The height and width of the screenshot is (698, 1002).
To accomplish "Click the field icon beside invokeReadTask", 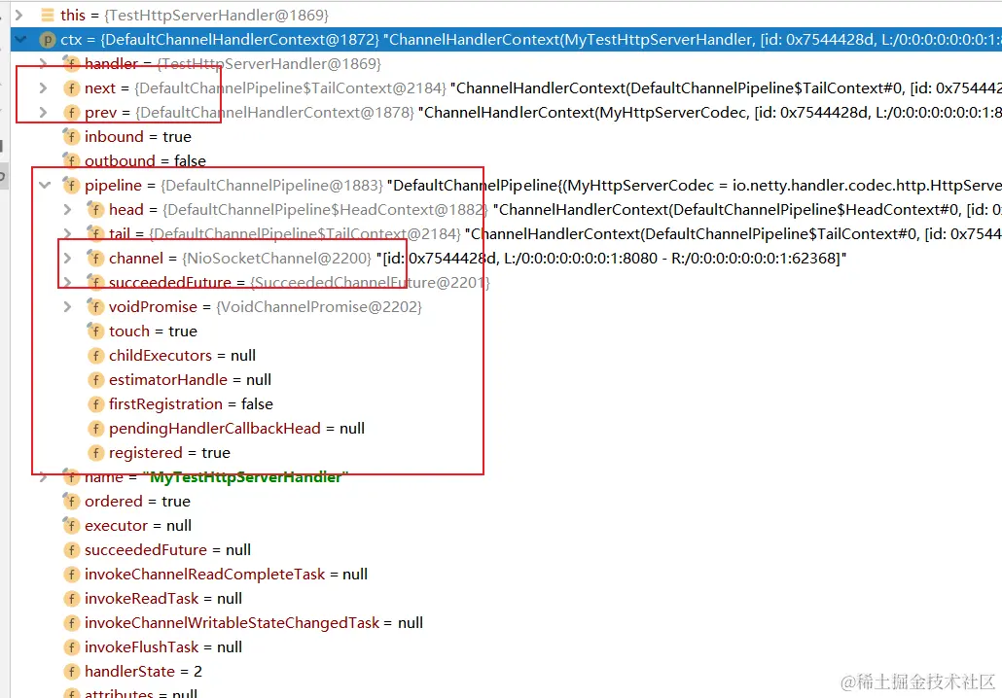I will pos(72,599).
